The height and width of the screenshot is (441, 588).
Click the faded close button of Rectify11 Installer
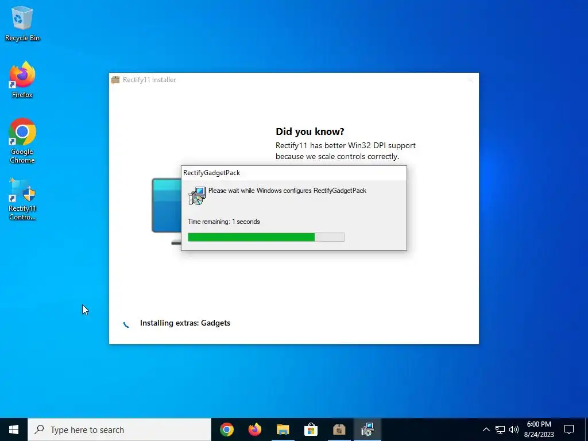[470, 80]
